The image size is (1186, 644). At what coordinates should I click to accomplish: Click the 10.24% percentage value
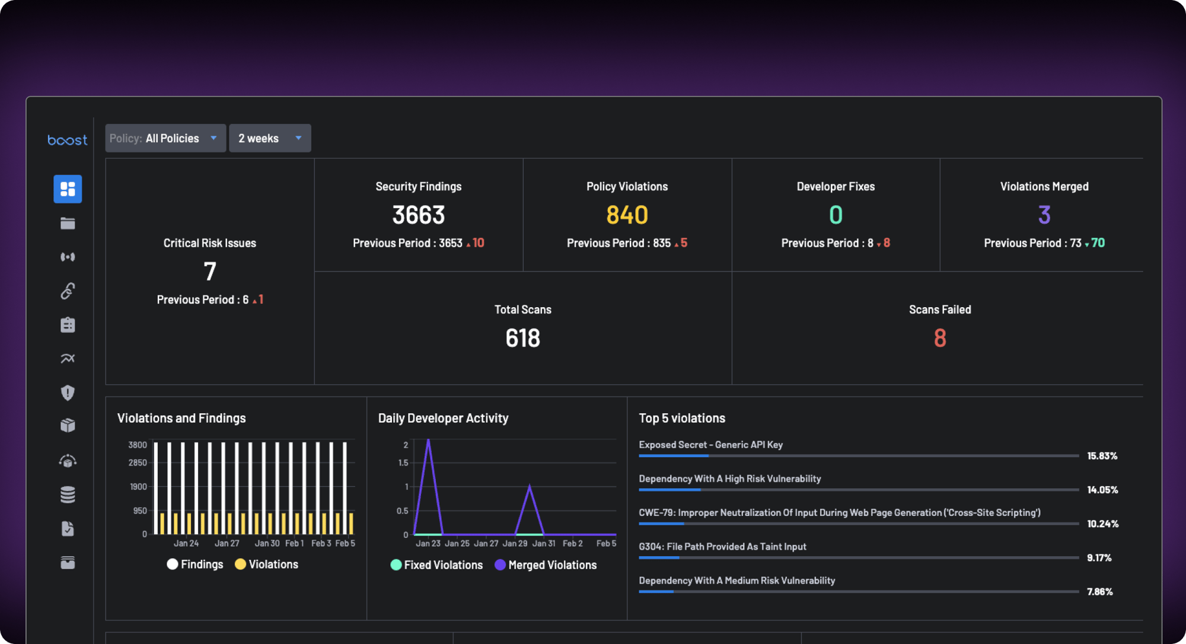click(x=1102, y=524)
